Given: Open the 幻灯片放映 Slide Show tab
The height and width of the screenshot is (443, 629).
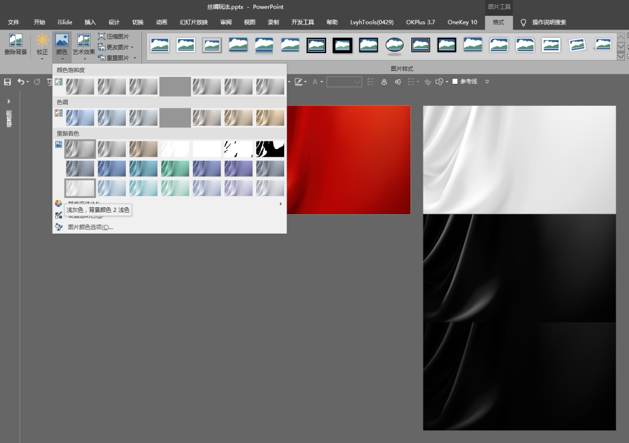Looking at the screenshot, I should 193,23.
